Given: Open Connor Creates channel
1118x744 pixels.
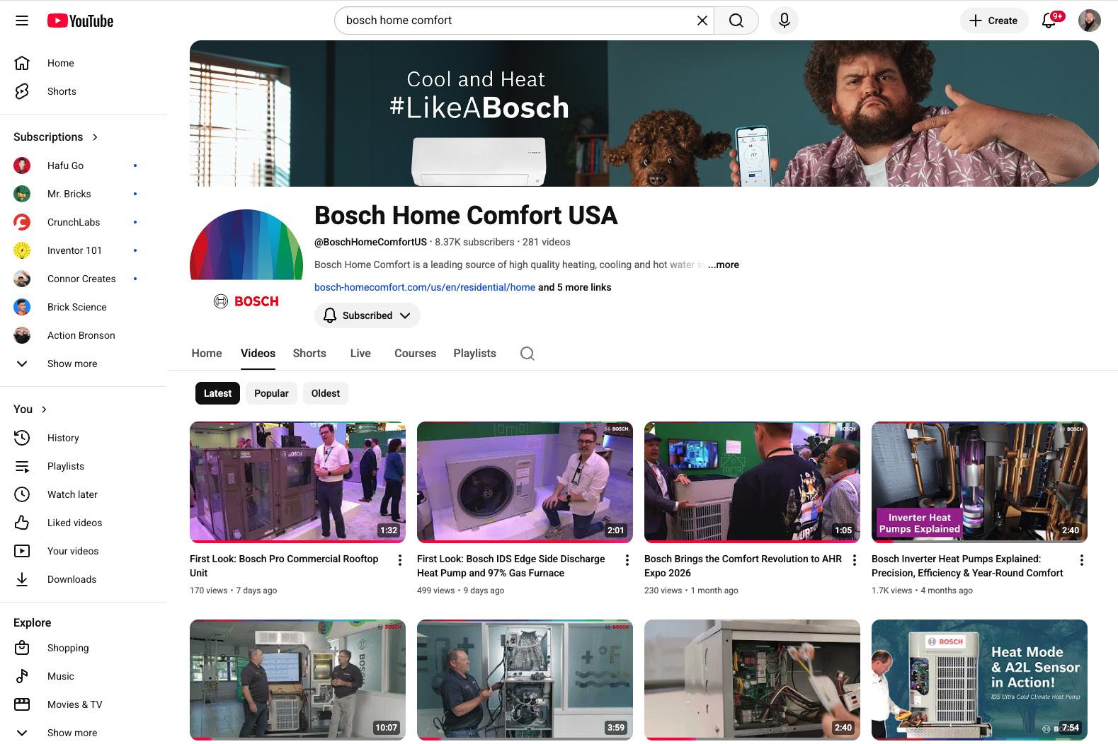Looking at the screenshot, I should point(84,279).
